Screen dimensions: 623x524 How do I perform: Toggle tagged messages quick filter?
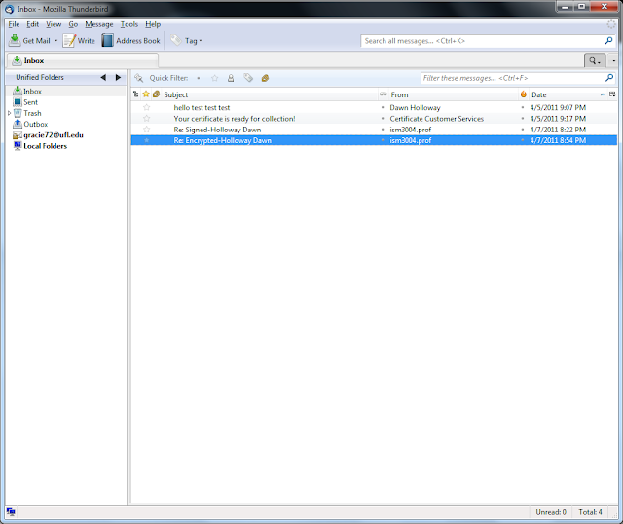click(x=248, y=78)
